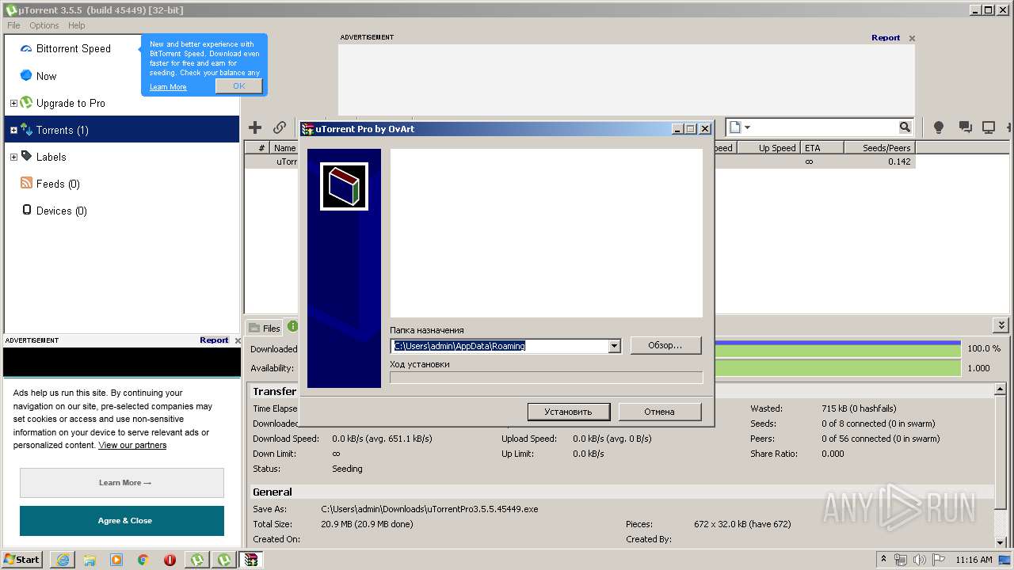
Task: Open the File menu
Action: pos(13,25)
